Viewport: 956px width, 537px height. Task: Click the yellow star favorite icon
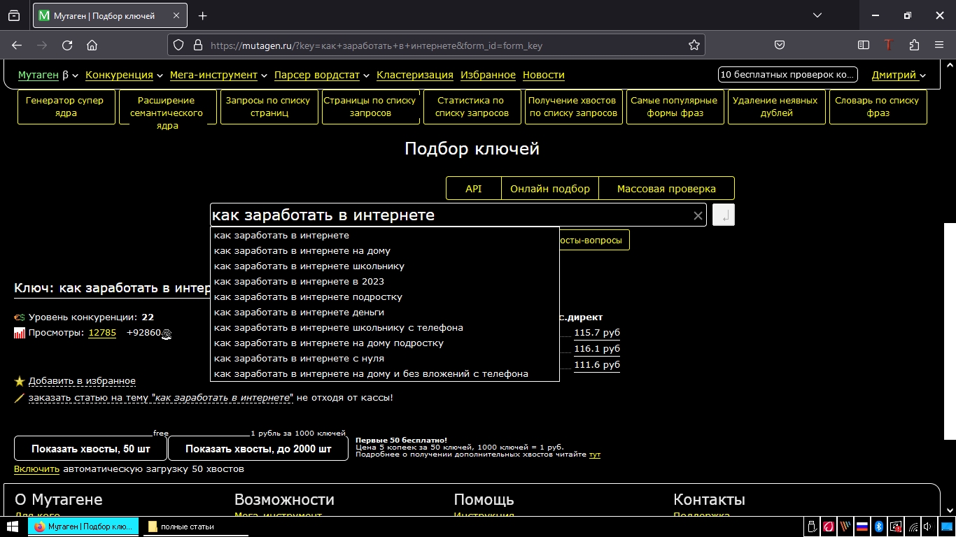tap(20, 381)
